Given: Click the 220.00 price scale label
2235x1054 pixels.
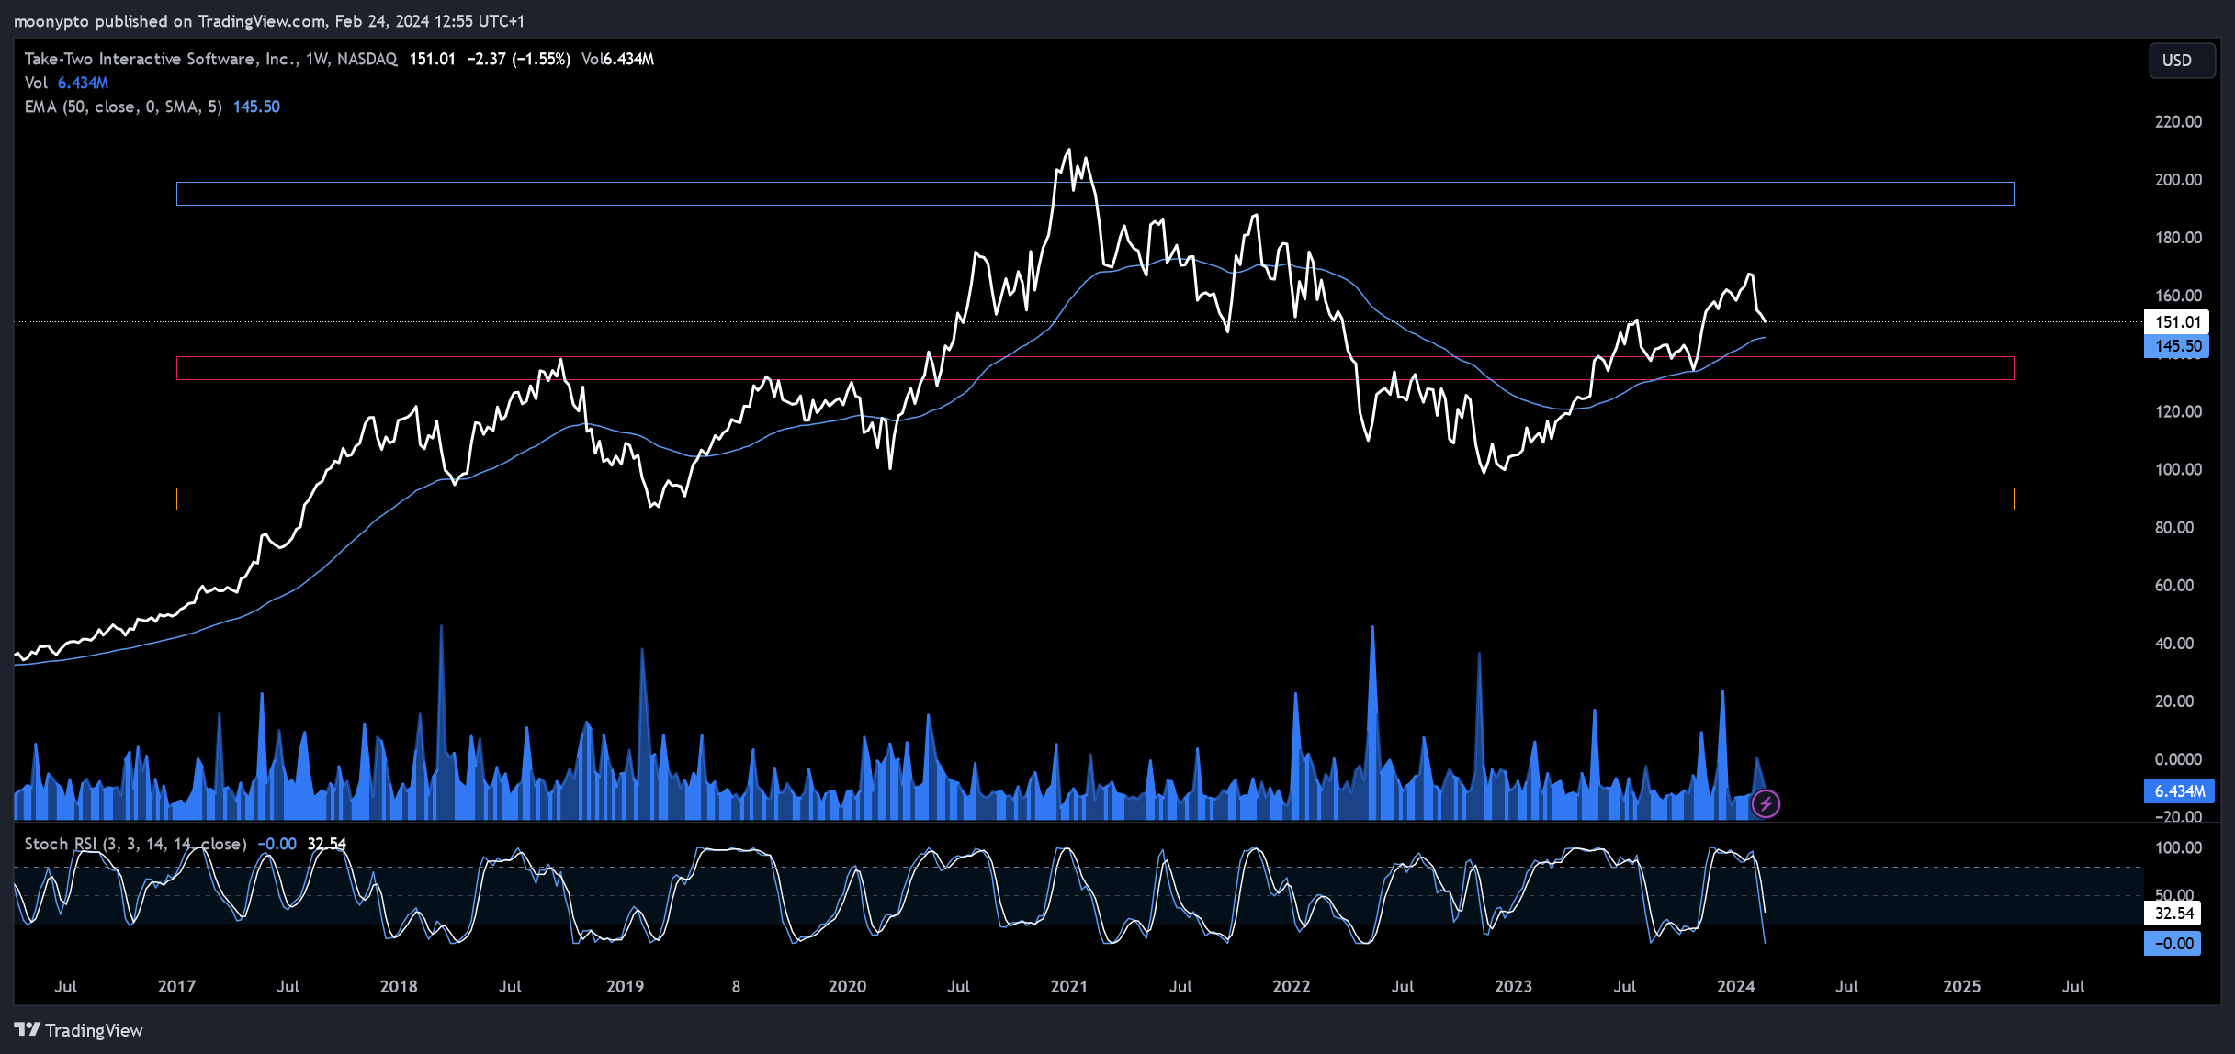Looking at the screenshot, I should (2178, 122).
